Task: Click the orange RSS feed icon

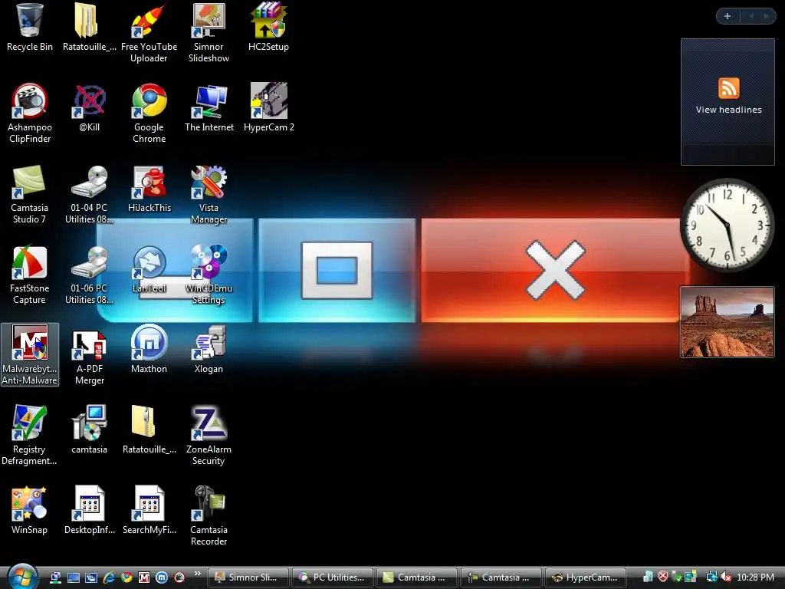Action: point(728,89)
